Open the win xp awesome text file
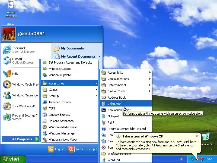 pos(11,9)
